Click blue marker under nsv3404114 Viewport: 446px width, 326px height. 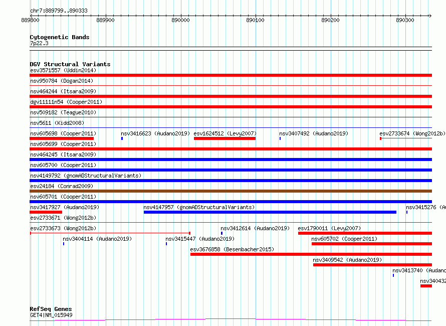(x=64, y=244)
